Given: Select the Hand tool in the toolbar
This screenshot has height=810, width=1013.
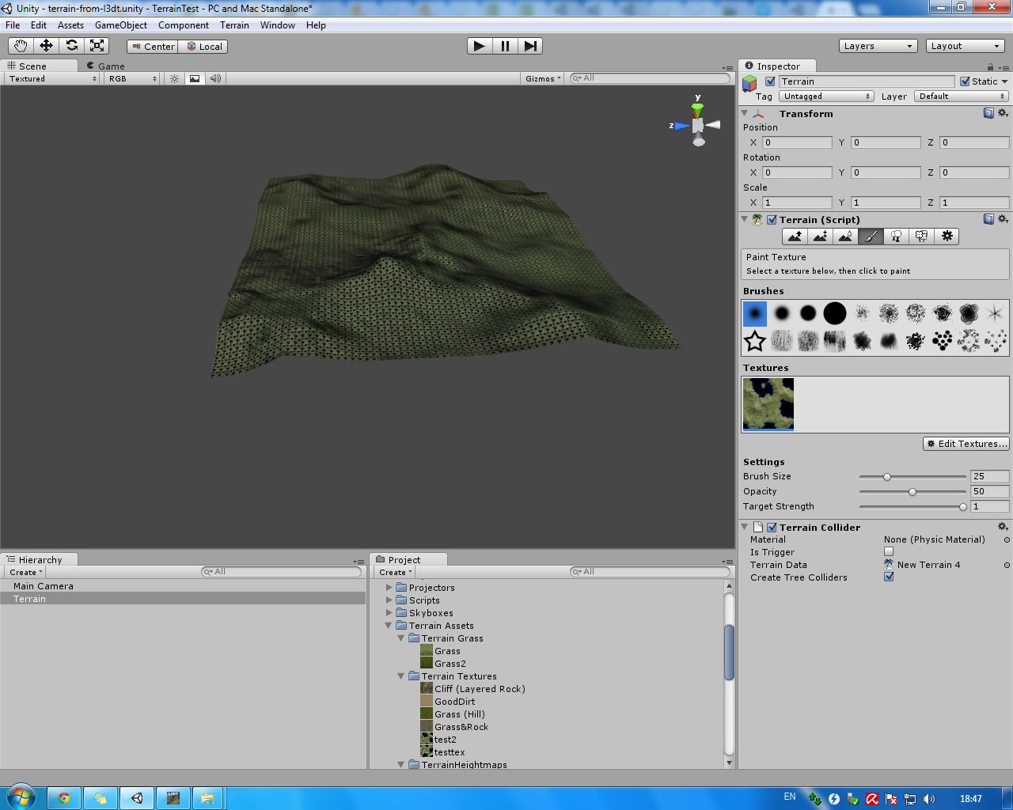Looking at the screenshot, I should click(x=21, y=45).
